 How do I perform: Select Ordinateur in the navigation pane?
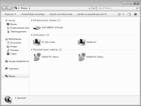(14, 69)
